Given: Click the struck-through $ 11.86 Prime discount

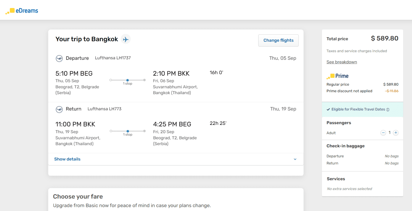Looking at the screenshot, I should 392,91.
